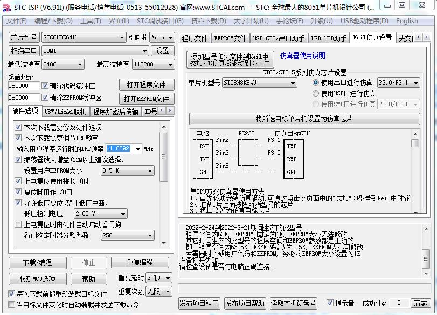Select 使用串口进行仿真 radio button
The height and width of the screenshot is (315, 437).
[x=315, y=83]
